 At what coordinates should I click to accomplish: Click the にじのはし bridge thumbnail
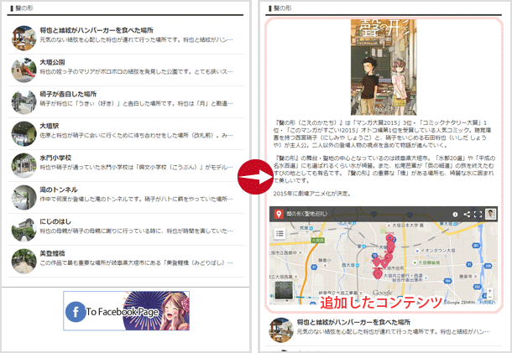click(24, 230)
